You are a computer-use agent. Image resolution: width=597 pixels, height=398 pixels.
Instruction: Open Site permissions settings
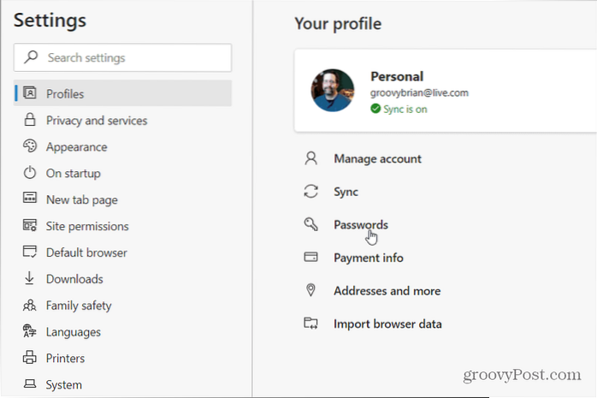[87, 226]
